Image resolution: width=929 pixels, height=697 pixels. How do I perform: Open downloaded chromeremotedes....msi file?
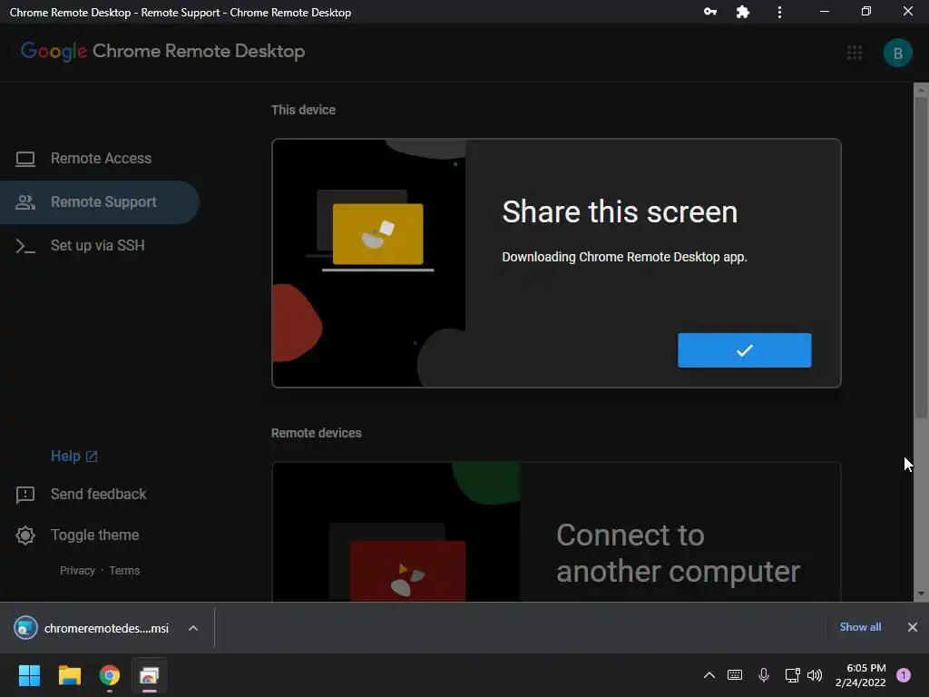pos(106,628)
